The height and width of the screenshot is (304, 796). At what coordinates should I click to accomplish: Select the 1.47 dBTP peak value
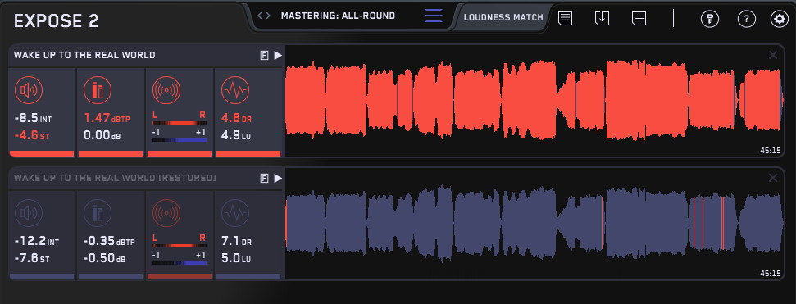click(107, 119)
